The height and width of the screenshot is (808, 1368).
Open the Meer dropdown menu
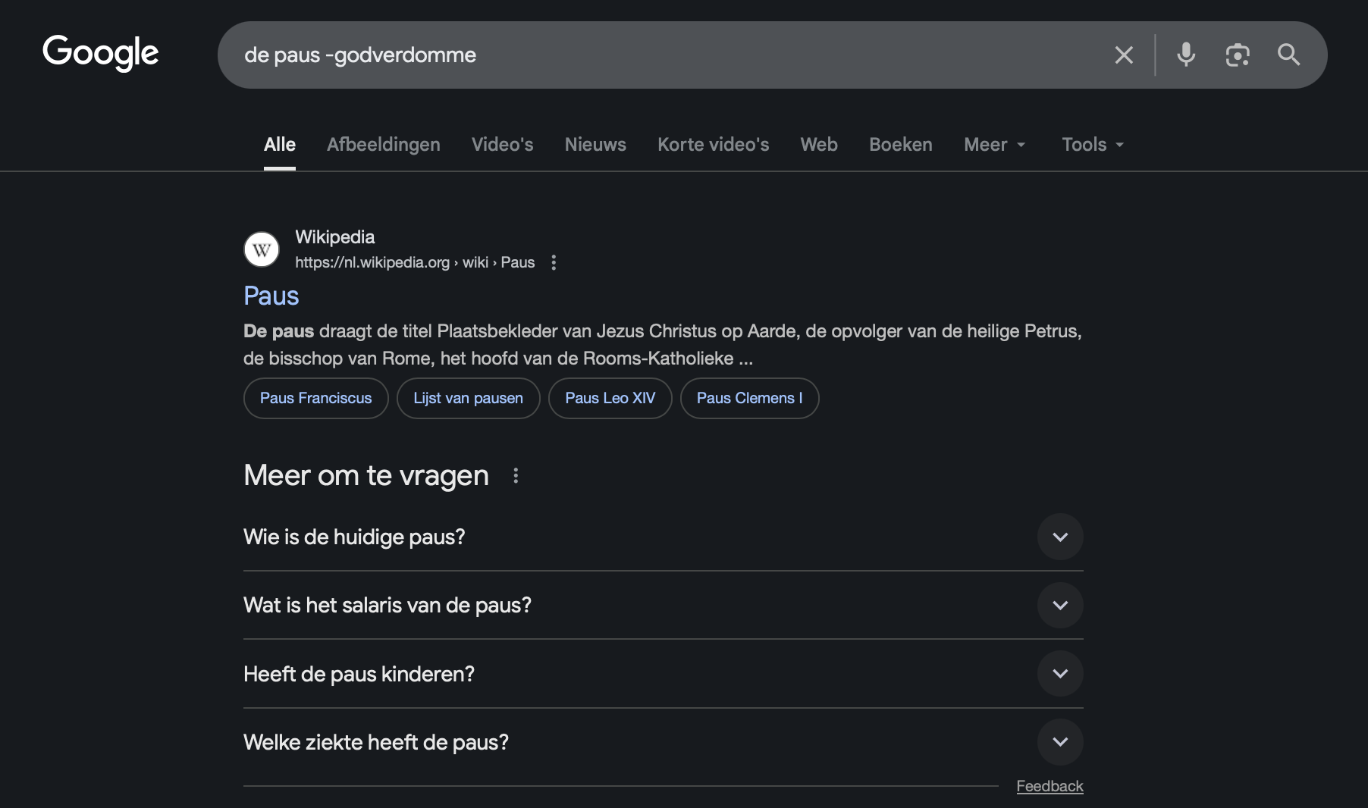coord(994,144)
